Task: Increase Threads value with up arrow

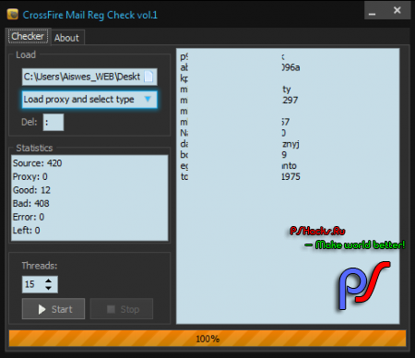Action: coord(48,280)
